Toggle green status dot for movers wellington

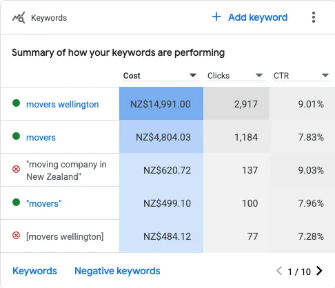[x=16, y=103]
